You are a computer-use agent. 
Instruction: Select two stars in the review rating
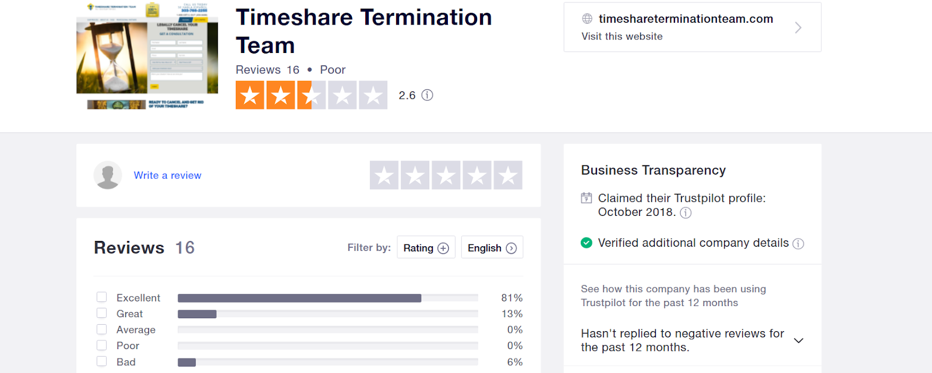coord(415,175)
